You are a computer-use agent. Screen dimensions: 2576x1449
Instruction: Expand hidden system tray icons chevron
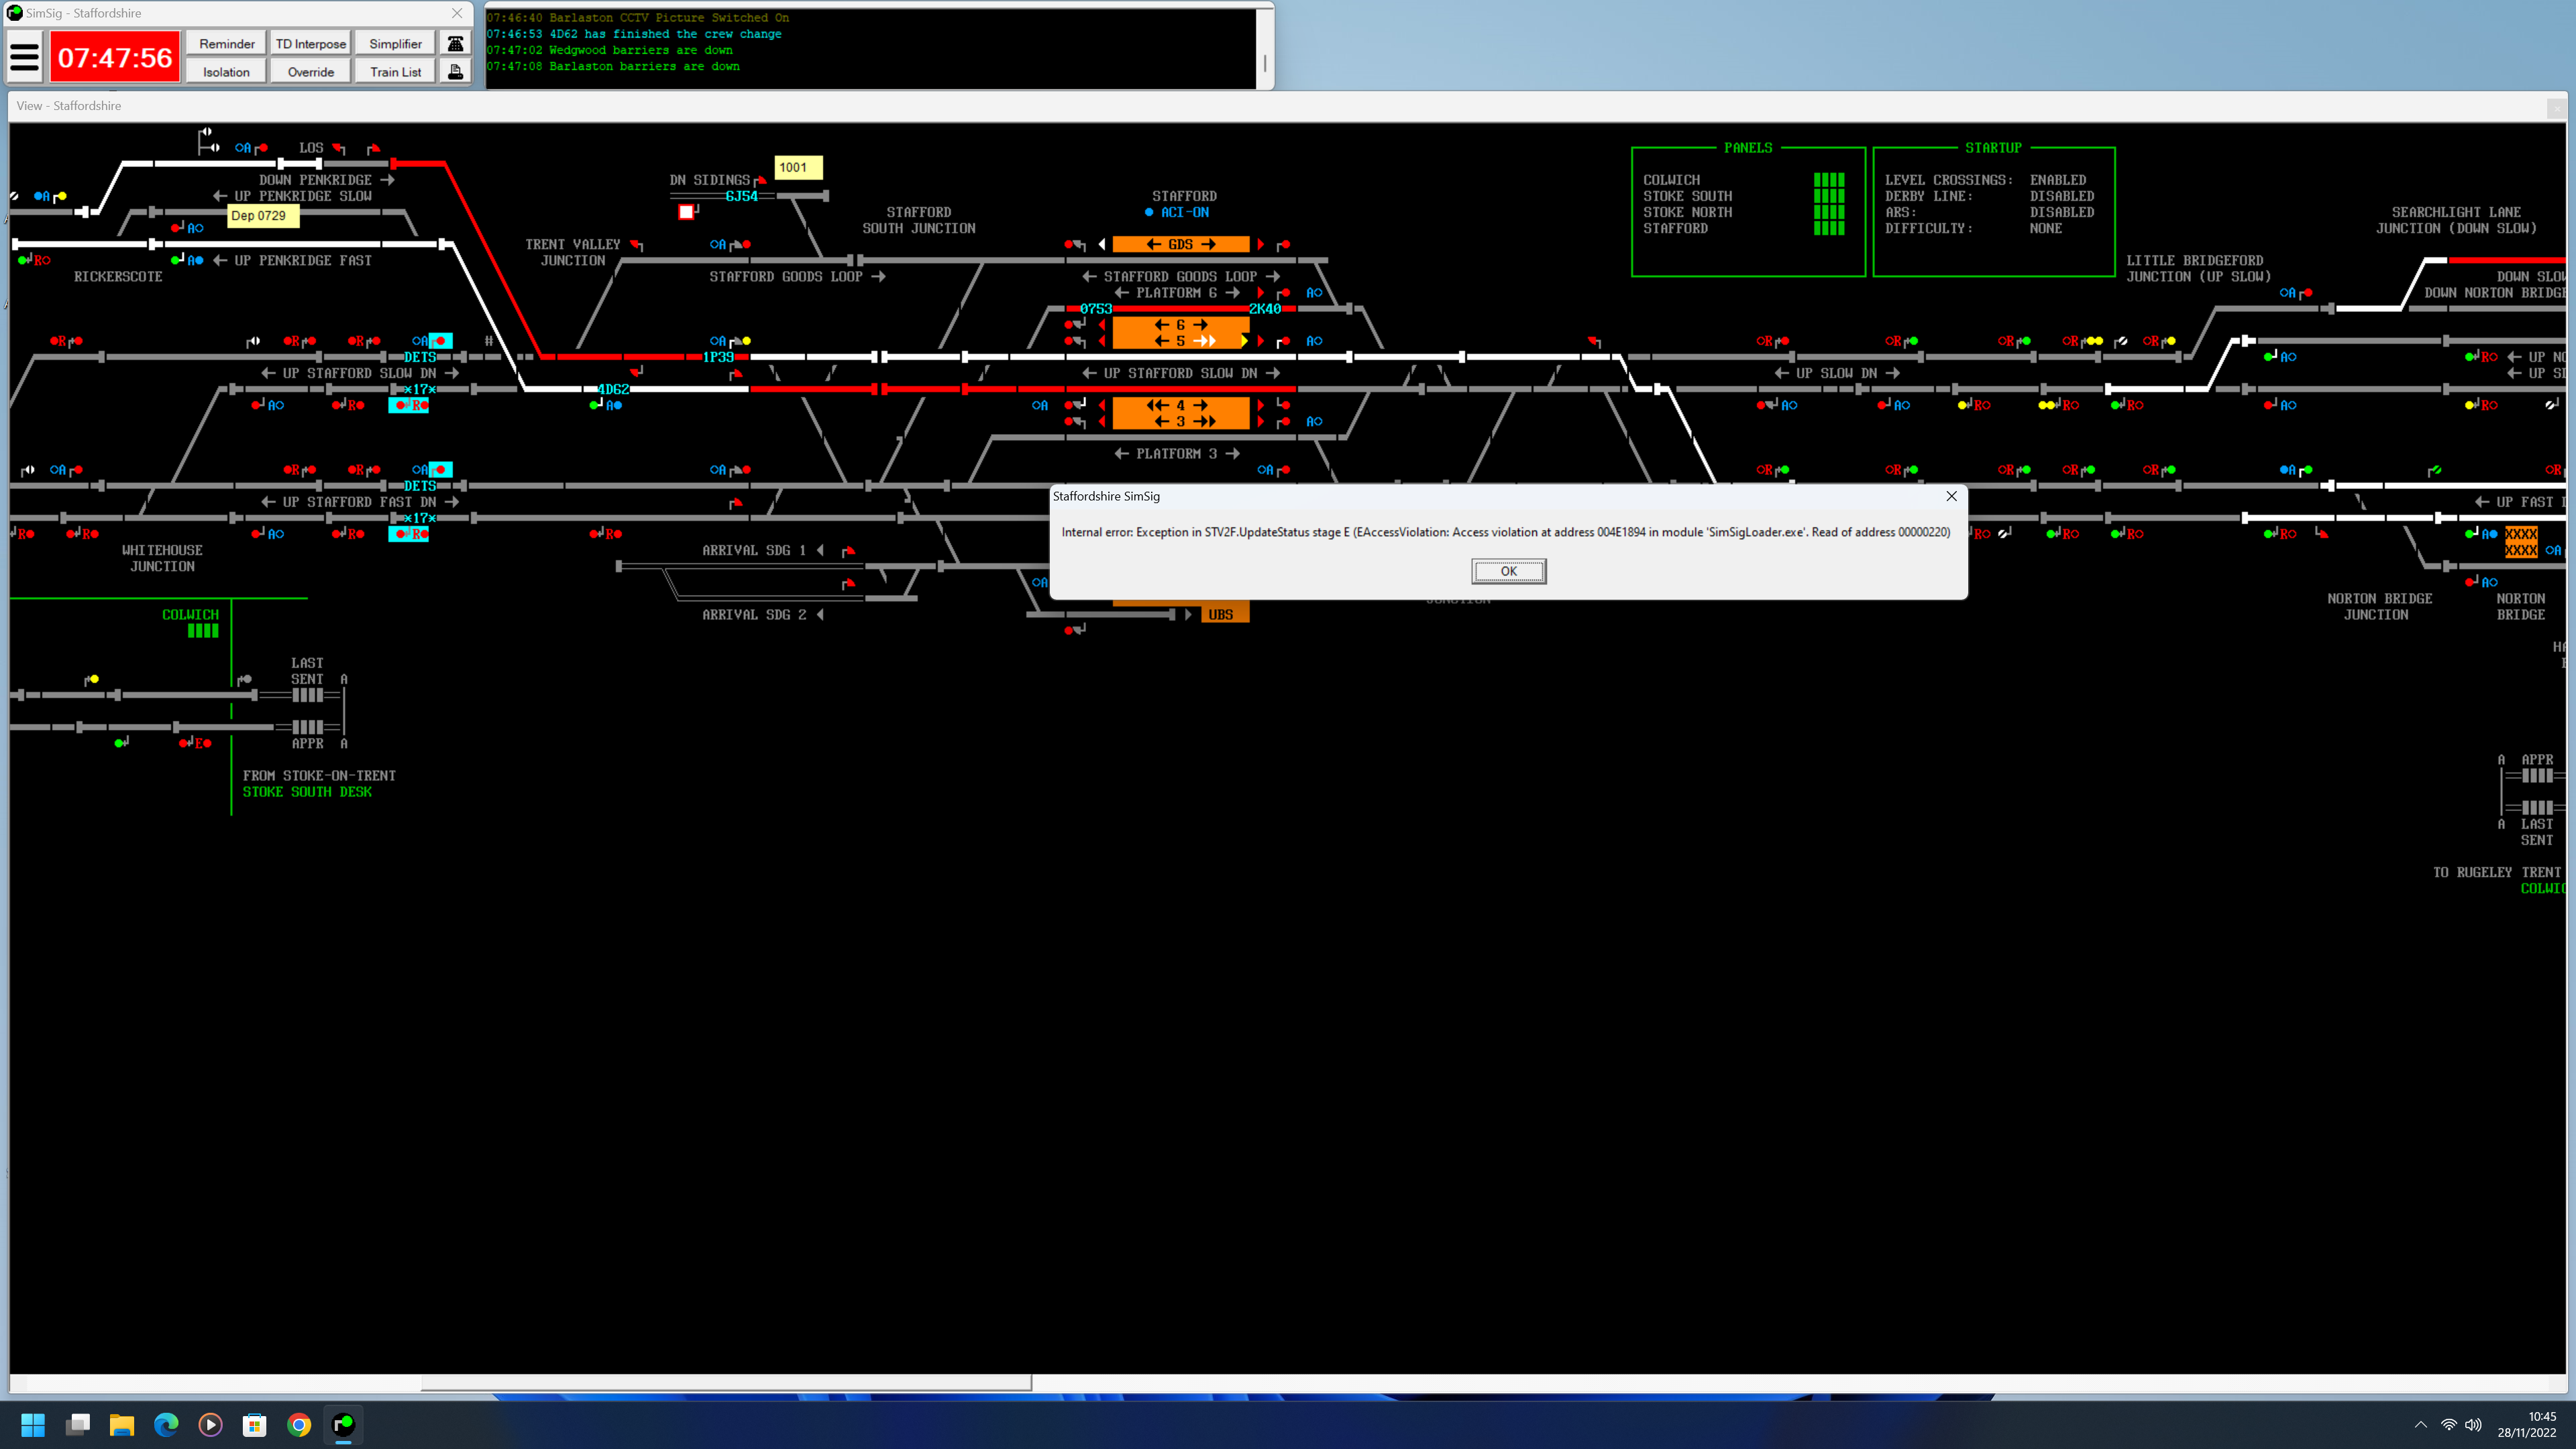[x=2420, y=1425]
